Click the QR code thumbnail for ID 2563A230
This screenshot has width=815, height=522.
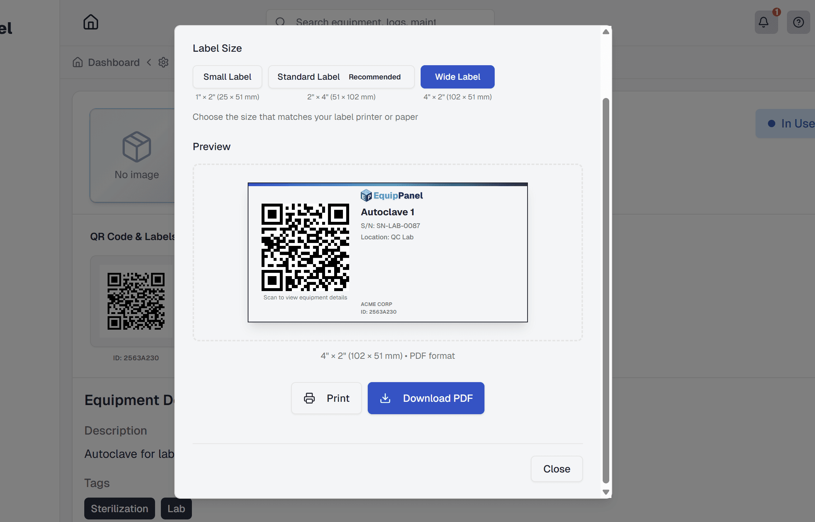(135, 301)
